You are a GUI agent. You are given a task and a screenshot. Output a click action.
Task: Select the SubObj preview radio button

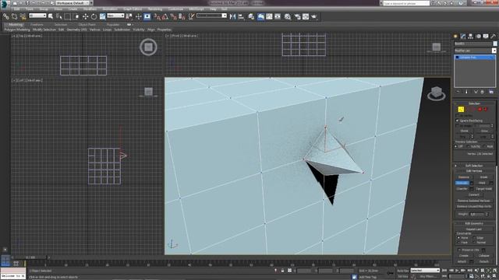pyautogui.click(x=468, y=146)
